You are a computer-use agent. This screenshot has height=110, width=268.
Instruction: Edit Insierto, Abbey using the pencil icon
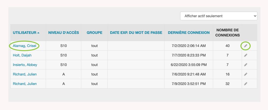tap(245, 65)
